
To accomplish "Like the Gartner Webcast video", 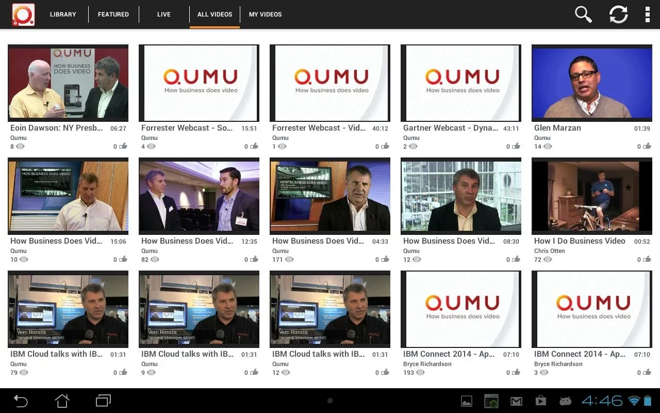I will 516,147.
